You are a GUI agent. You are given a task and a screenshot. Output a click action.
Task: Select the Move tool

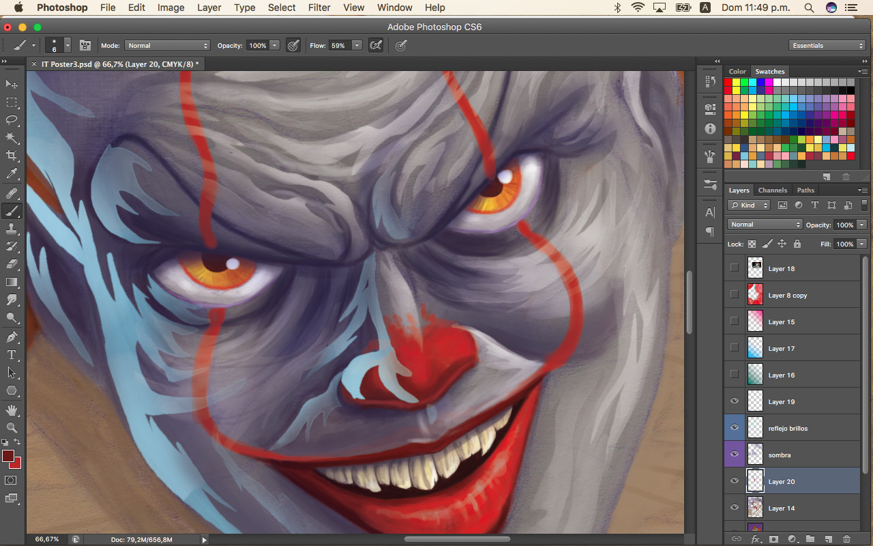click(x=12, y=84)
